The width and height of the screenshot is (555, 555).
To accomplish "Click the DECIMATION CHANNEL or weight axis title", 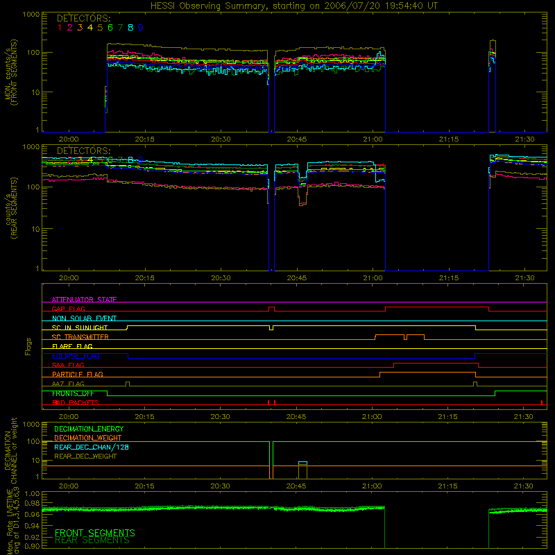I will [10, 450].
